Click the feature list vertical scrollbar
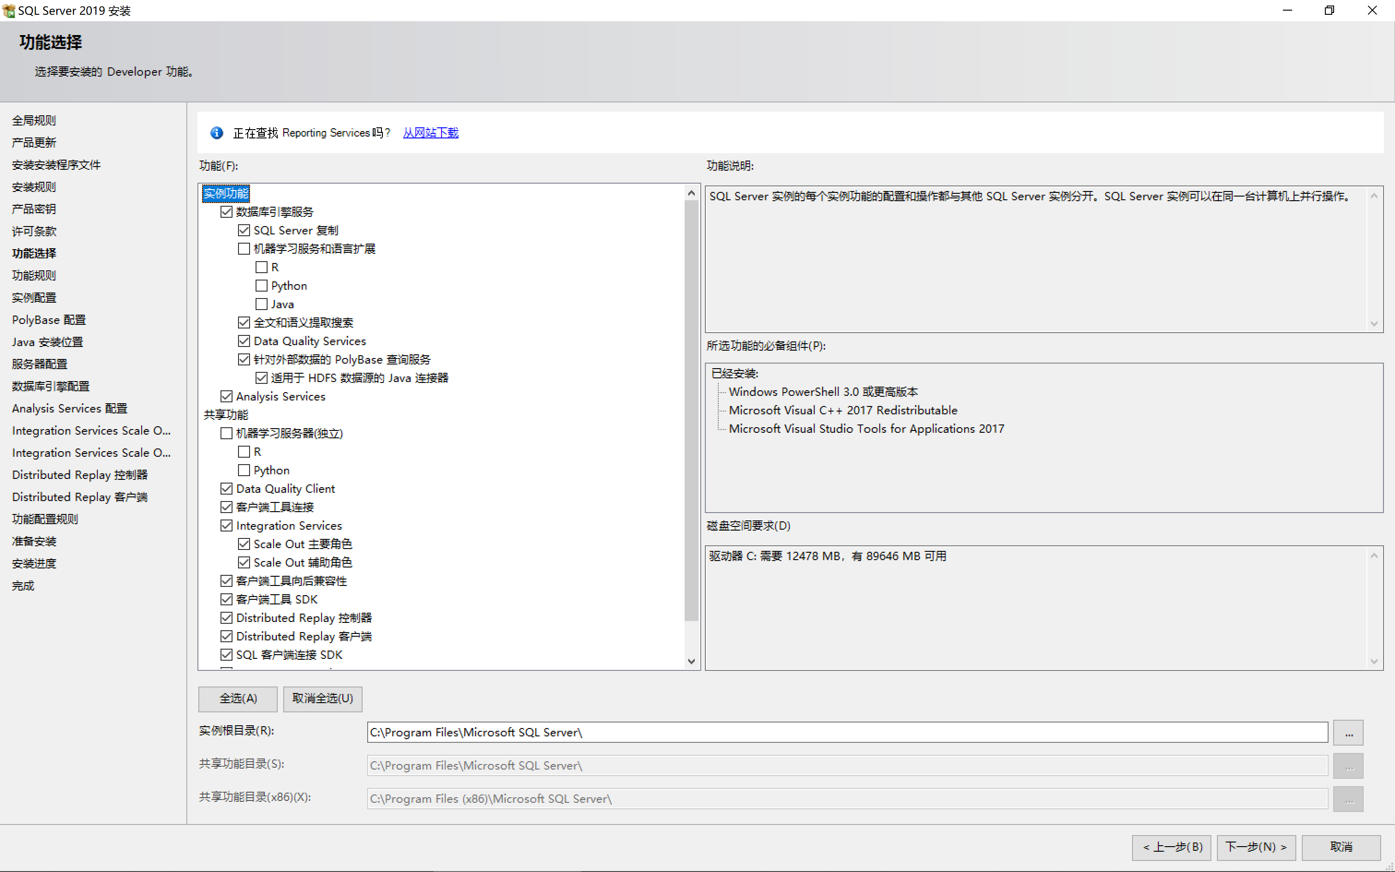 [691, 410]
